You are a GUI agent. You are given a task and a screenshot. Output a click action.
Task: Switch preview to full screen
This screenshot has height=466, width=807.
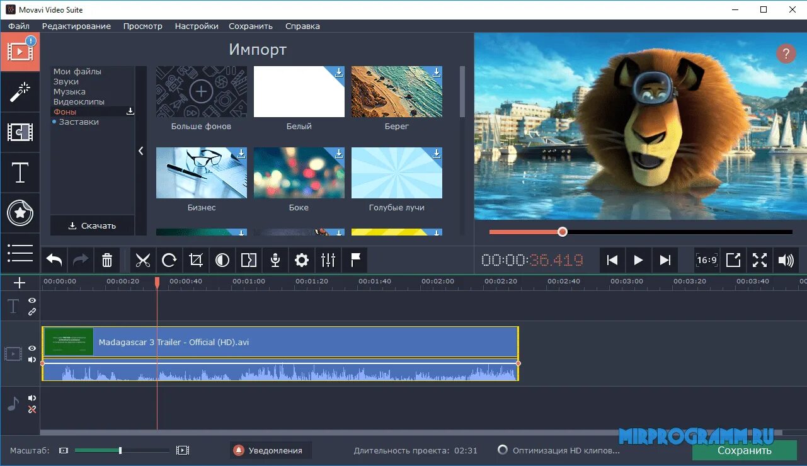(760, 260)
